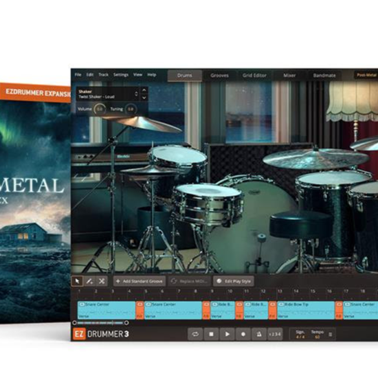Click the down arrow beside Shaker selector
This screenshot has width=378, height=378.
144,98
